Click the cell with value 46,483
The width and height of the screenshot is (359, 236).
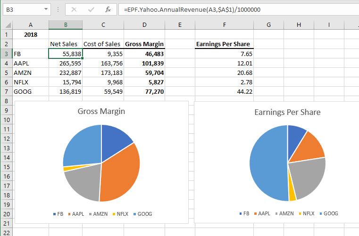coord(144,54)
